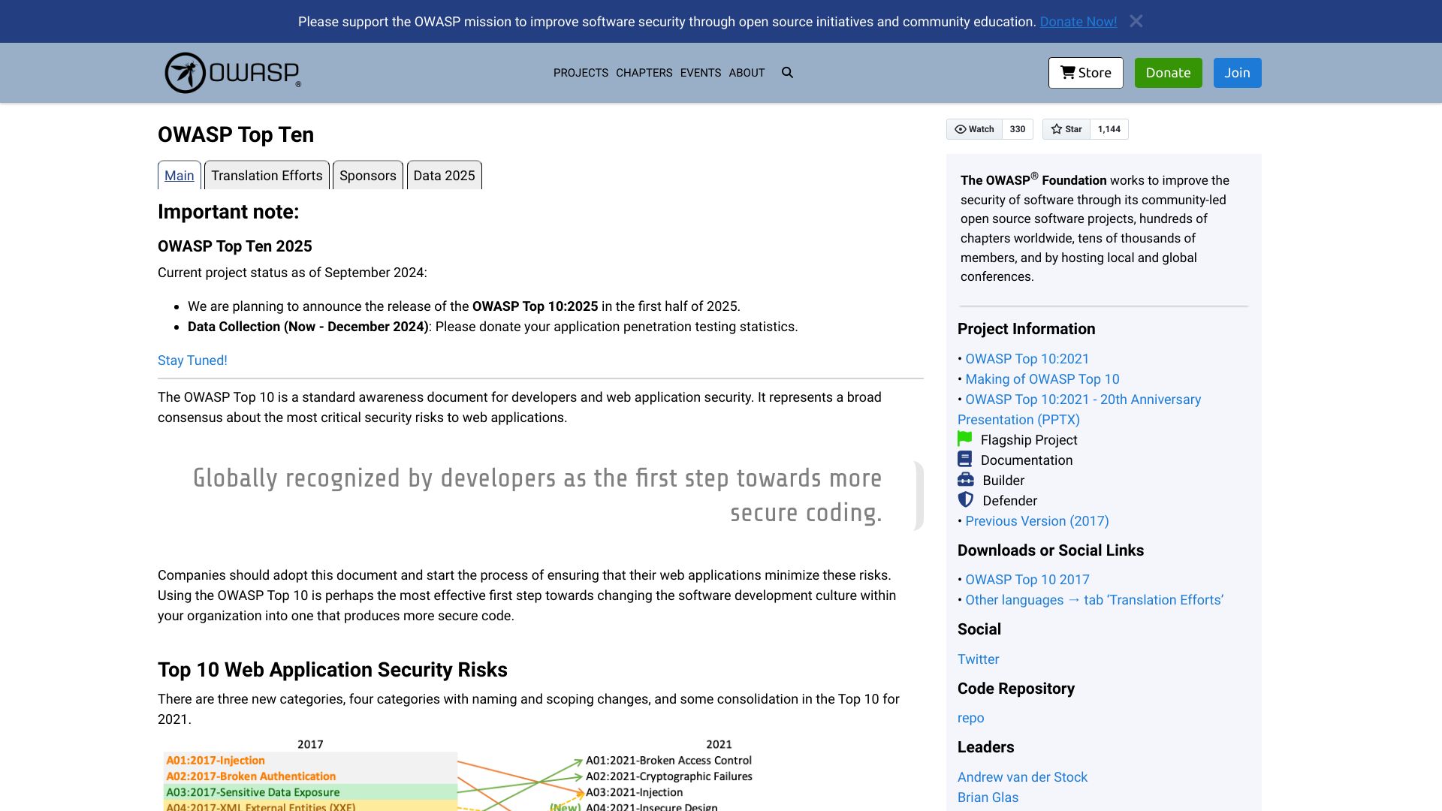Click the 'Globally recognized by developers' quote
Image resolution: width=1442 pixels, height=811 pixels.
tap(538, 496)
